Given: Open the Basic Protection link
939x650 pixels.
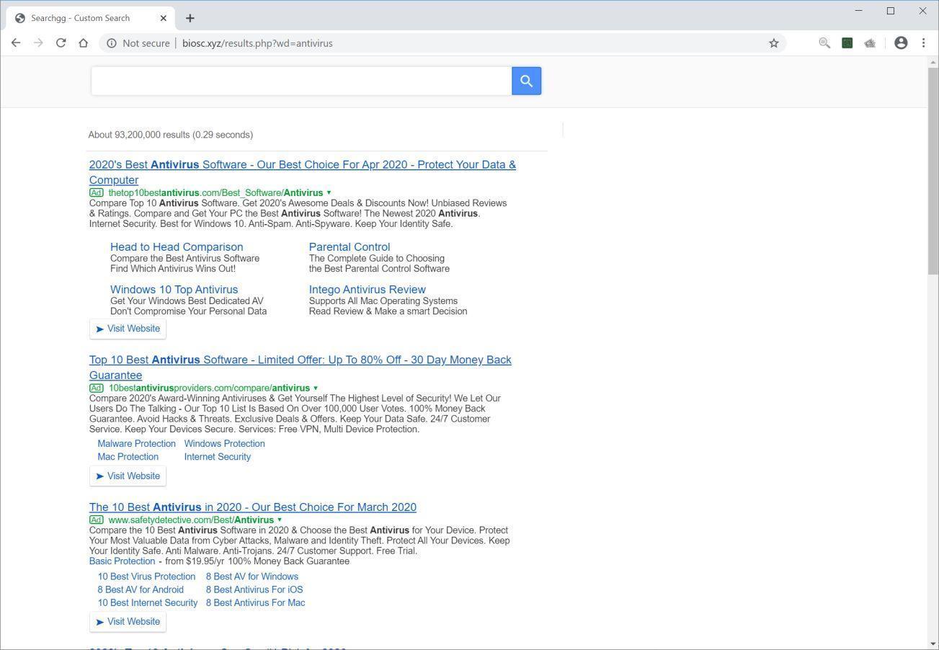Looking at the screenshot, I should click(x=123, y=561).
